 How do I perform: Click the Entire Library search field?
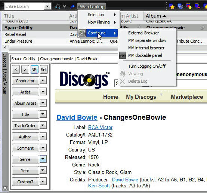24,6
